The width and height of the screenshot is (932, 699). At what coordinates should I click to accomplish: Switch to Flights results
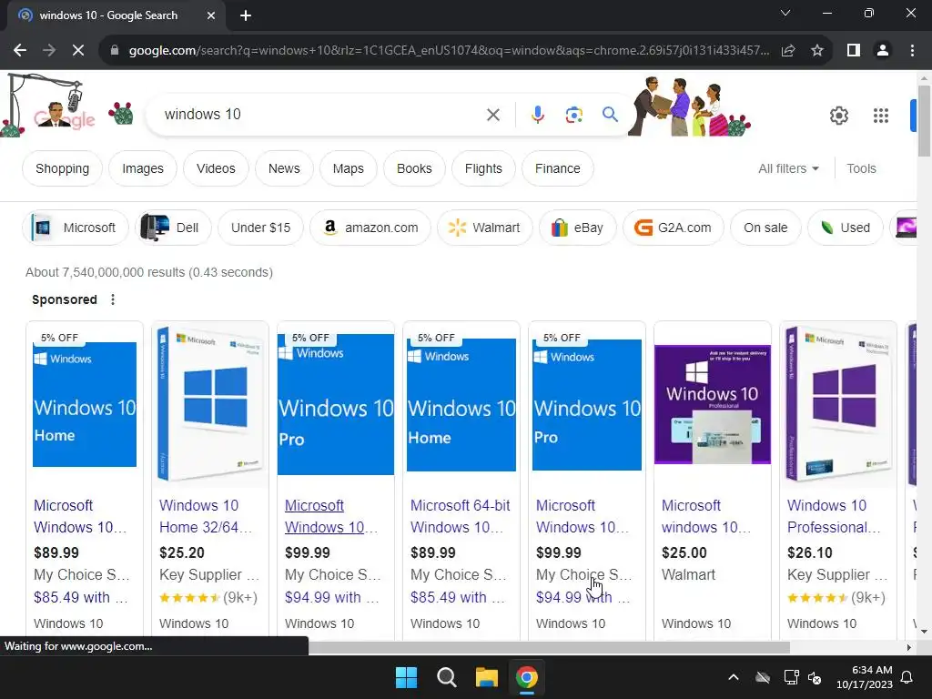point(483,168)
